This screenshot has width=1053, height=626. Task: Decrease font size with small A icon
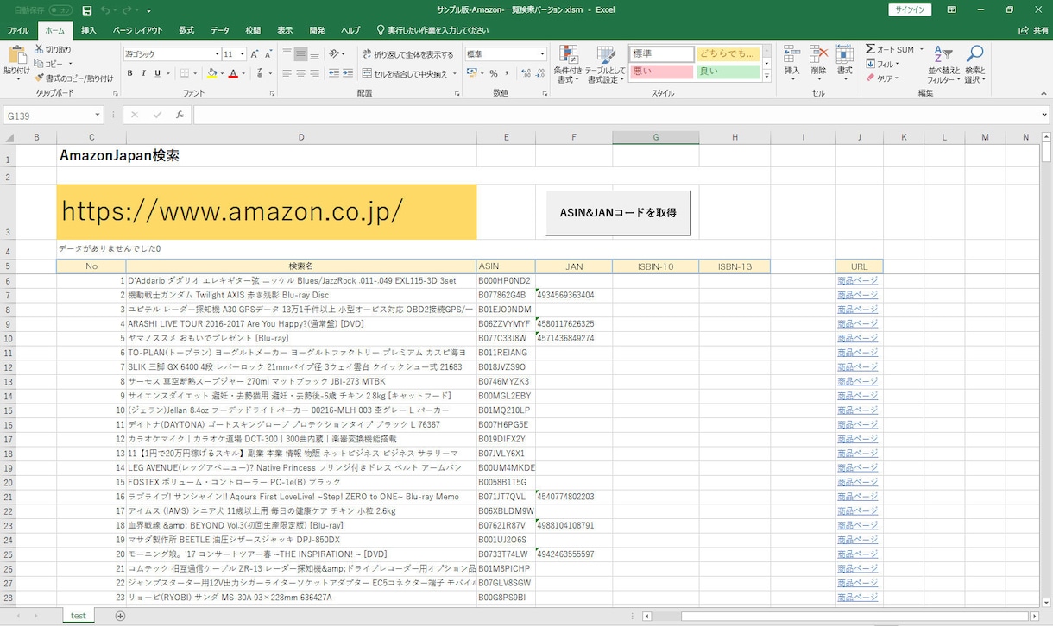pos(268,53)
